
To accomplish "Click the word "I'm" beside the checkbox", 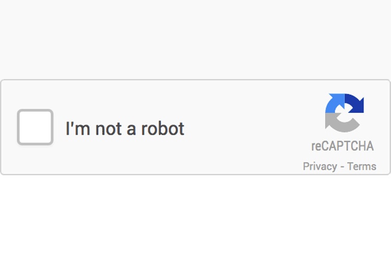I will [x=78, y=128].
